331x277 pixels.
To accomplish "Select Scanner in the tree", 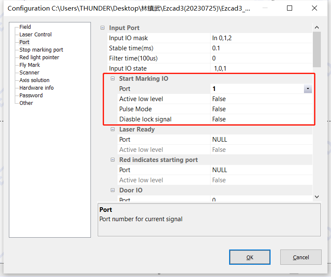I will coord(29,72).
